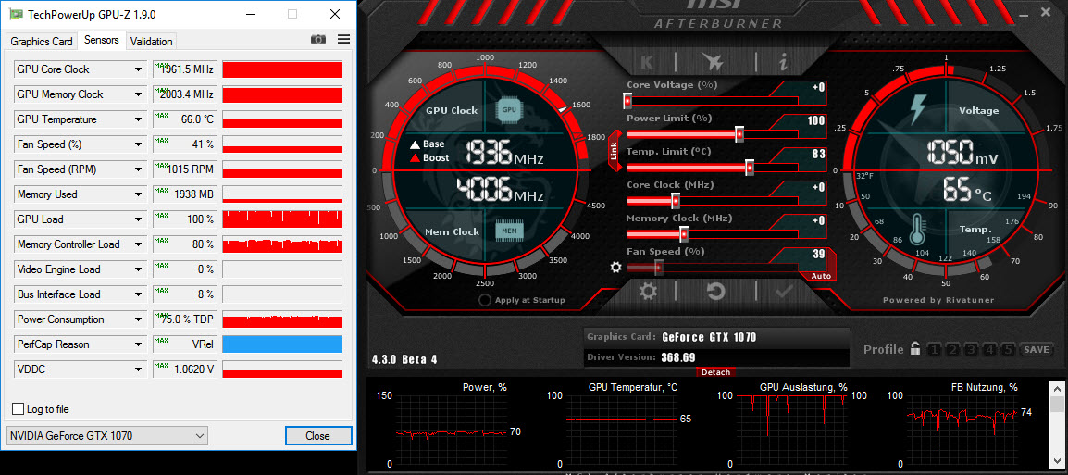
Task: Select profile slot 3
Action: click(x=971, y=350)
